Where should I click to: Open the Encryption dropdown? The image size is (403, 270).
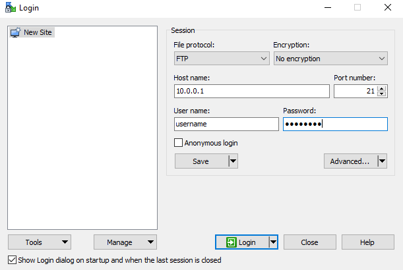(330, 59)
